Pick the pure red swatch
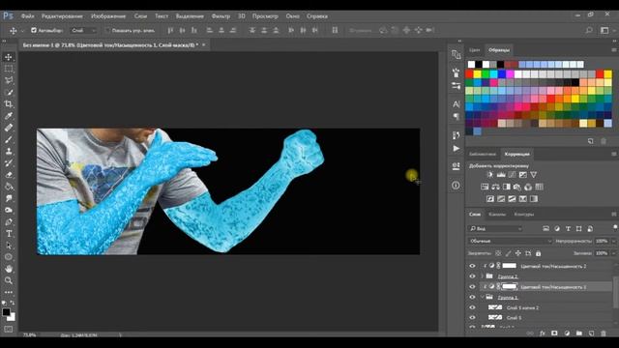This screenshot has height=348, width=619. 470,73
